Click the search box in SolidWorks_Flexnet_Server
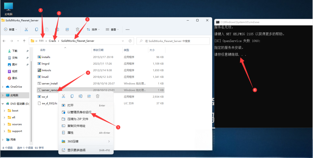 pos(173,41)
